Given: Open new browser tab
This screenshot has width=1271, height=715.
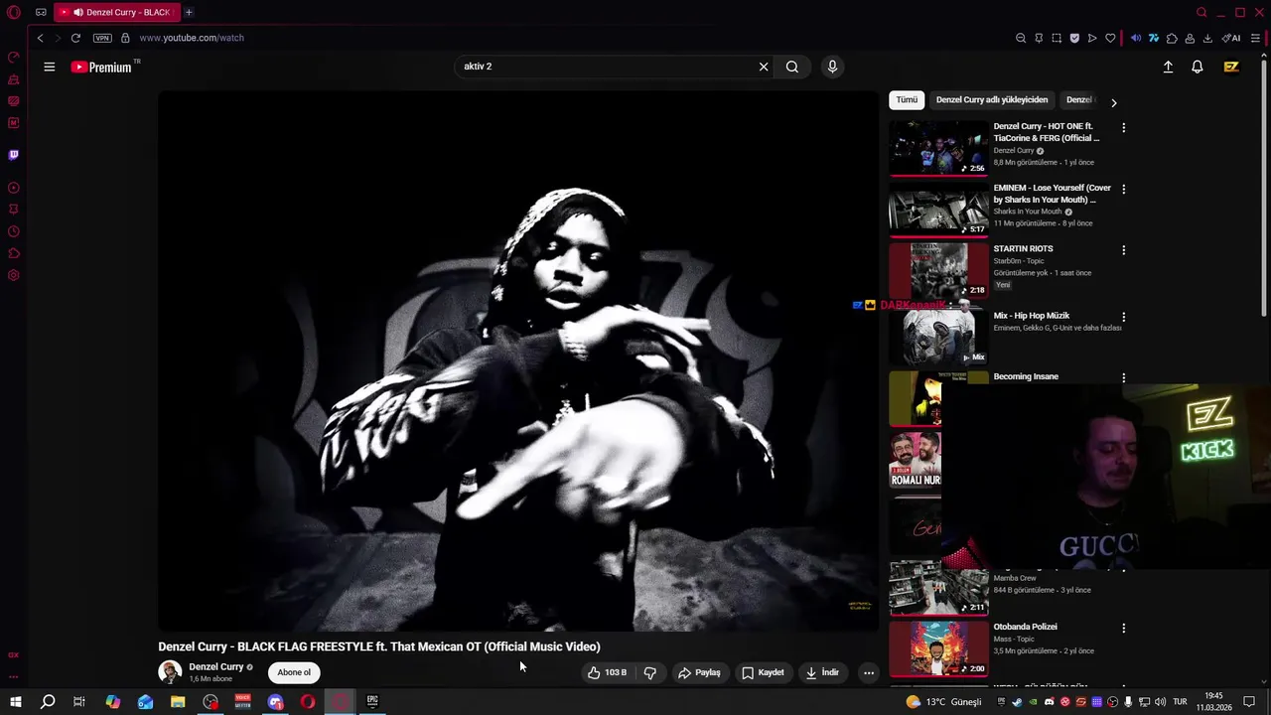Looking at the screenshot, I should coord(189,12).
